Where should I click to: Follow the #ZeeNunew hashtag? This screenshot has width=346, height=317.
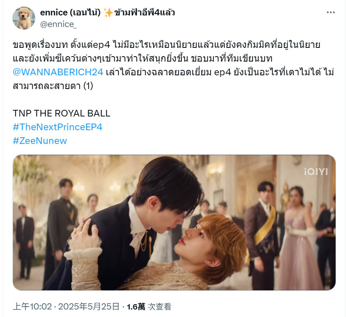click(x=40, y=141)
